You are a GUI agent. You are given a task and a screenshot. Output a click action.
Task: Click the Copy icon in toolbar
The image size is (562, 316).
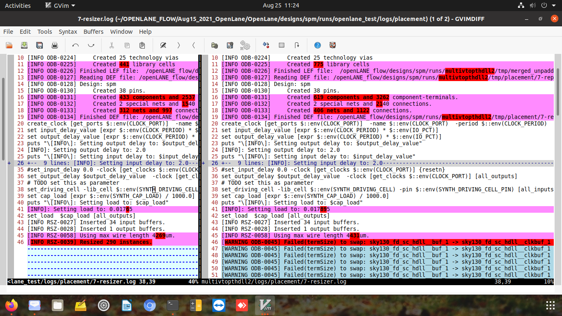(x=127, y=45)
